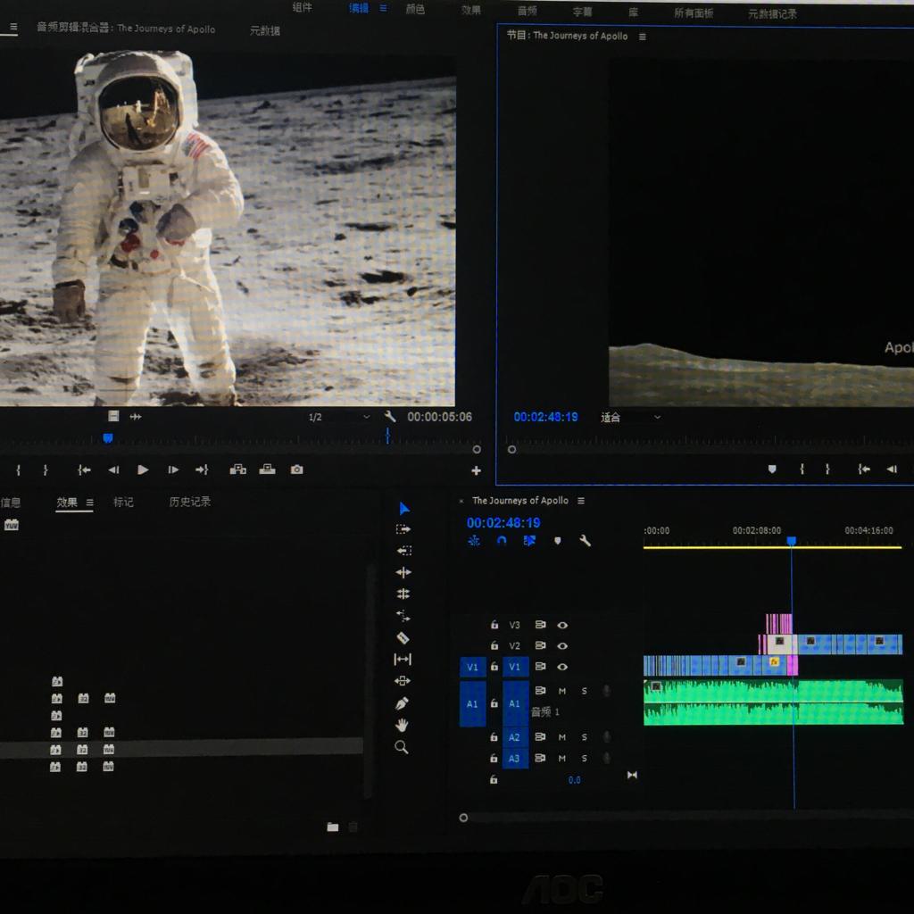Select the Slip tool
Screen dimensions: 914x914
point(403,660)
